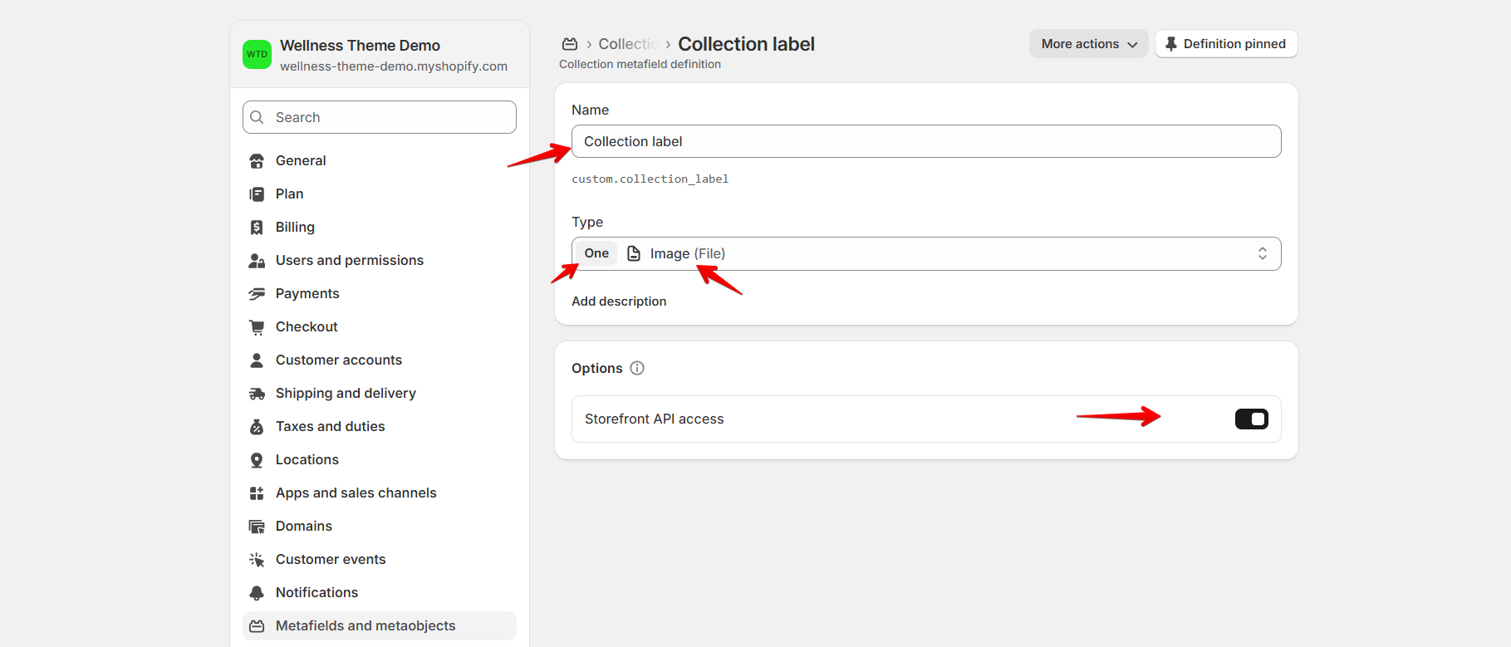Screen dimensions: 1511x647
Task: Click the Billing icon in sidebar
Action: click(x=257, y=228)
